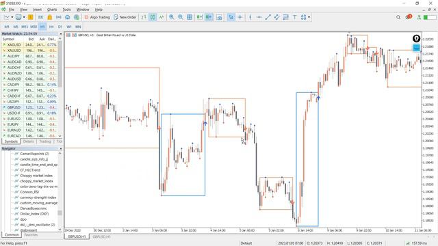Tile windows with the grid icon
The image size is (438, 246).
click(x=190, y=17)
